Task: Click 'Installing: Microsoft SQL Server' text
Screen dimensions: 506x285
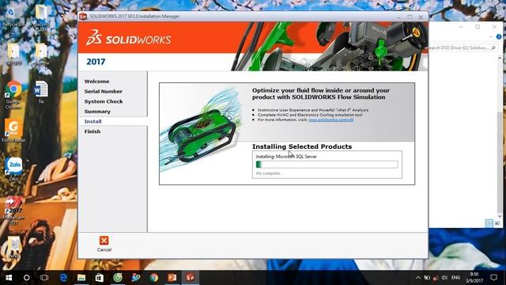Action: tap(286, 157)
